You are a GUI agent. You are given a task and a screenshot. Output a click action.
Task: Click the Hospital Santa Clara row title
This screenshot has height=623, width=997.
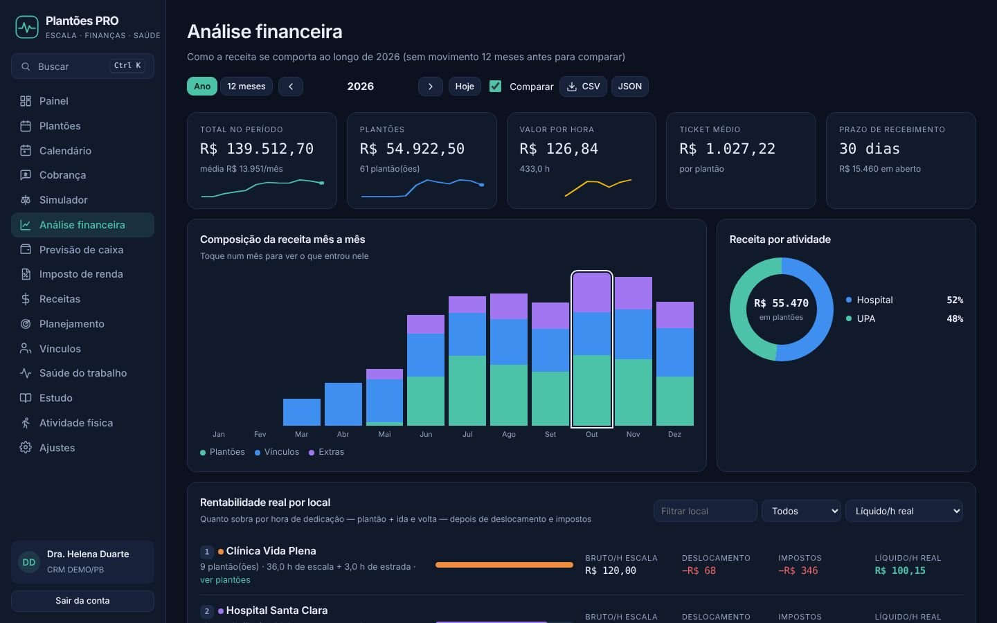(x=277, y=611)
